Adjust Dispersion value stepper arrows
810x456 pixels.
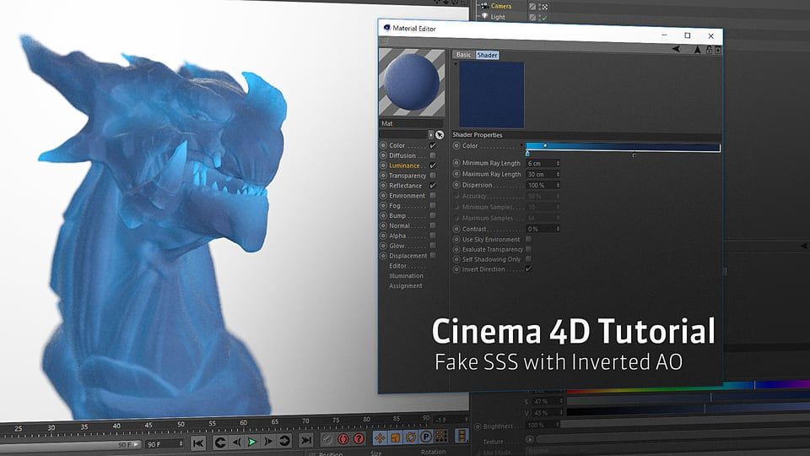point(558,185)
